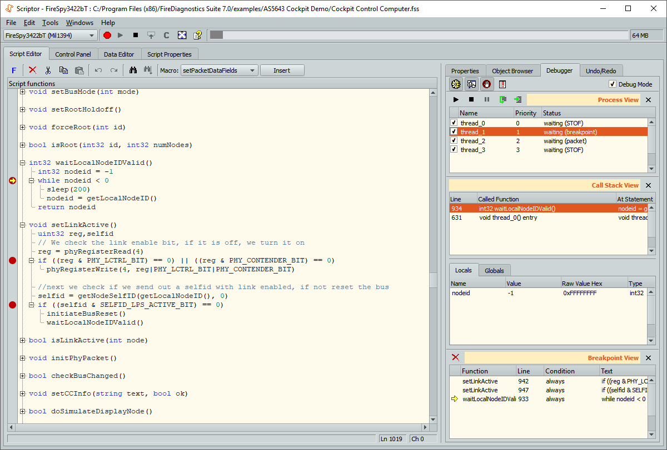
Task: Select the nodeid local variable row
Action: 549,292
